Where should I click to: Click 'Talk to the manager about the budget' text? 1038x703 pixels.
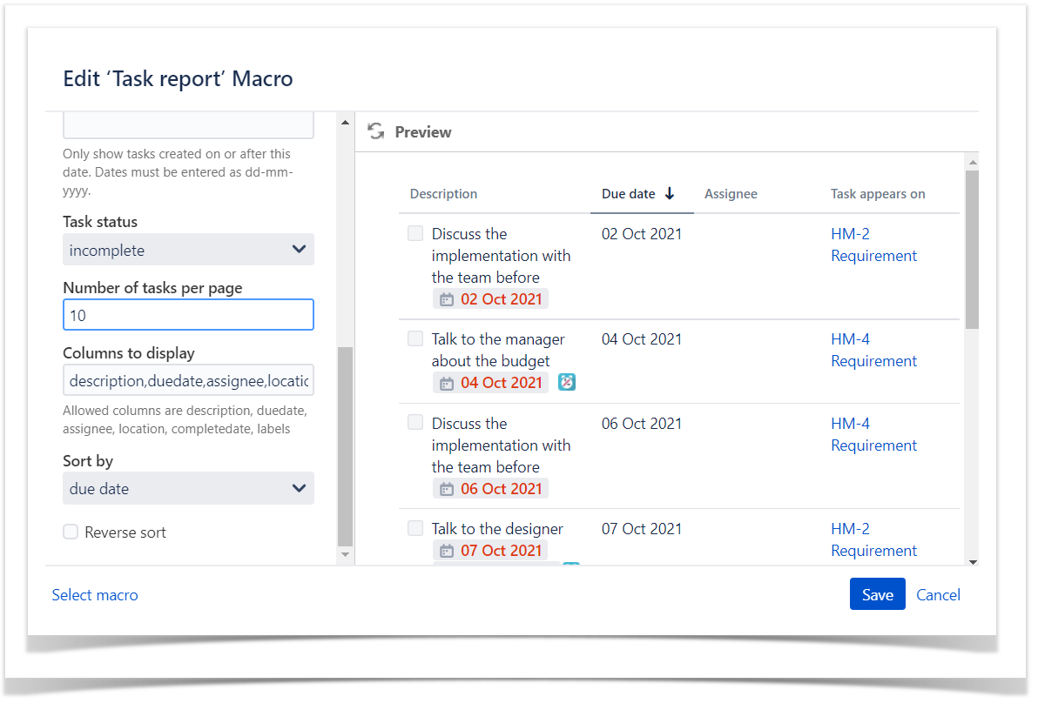point(498,350)
